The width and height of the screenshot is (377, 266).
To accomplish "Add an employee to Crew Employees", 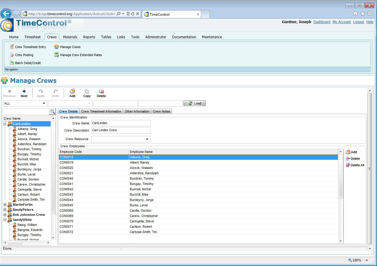I will [351, 152].
